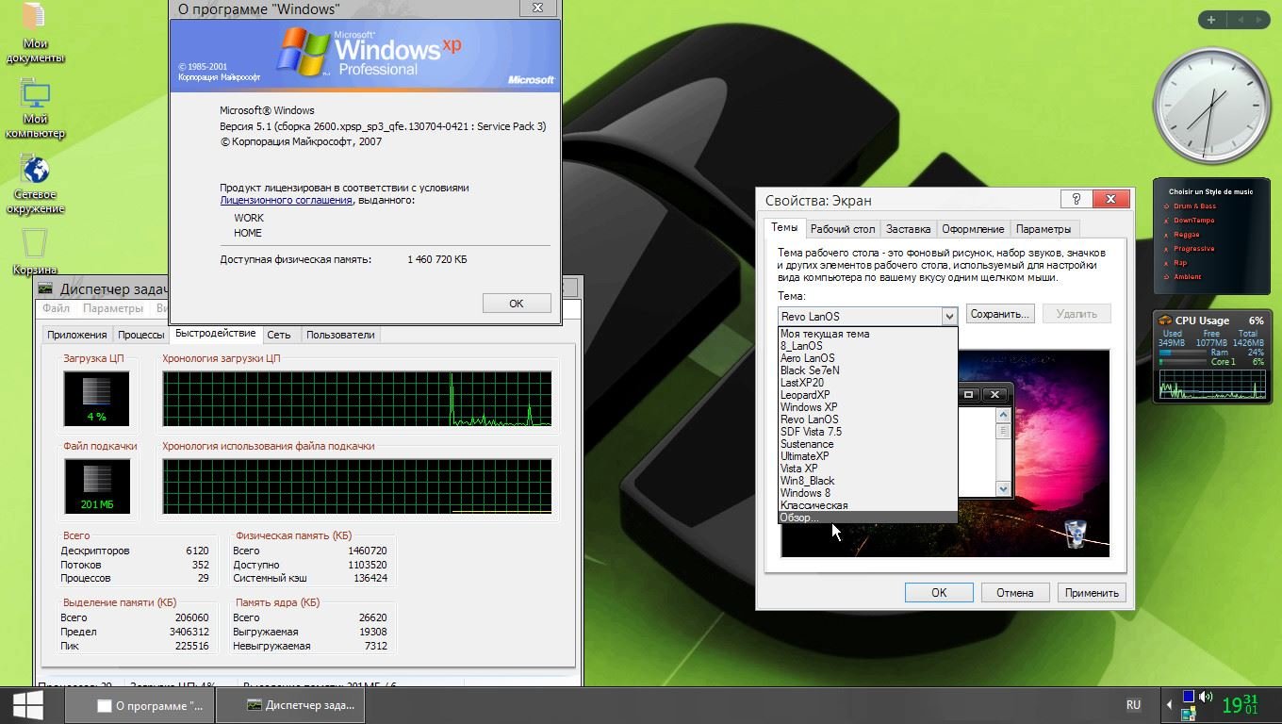This screenshot has width=1282, height=724.
Task: Open the Мои документы desktop icon
Action: (x=35, y=33)
